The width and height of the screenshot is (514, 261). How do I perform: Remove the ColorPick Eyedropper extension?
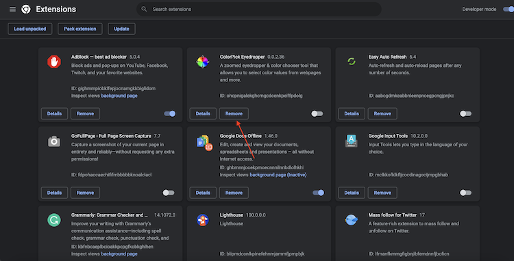234,113
